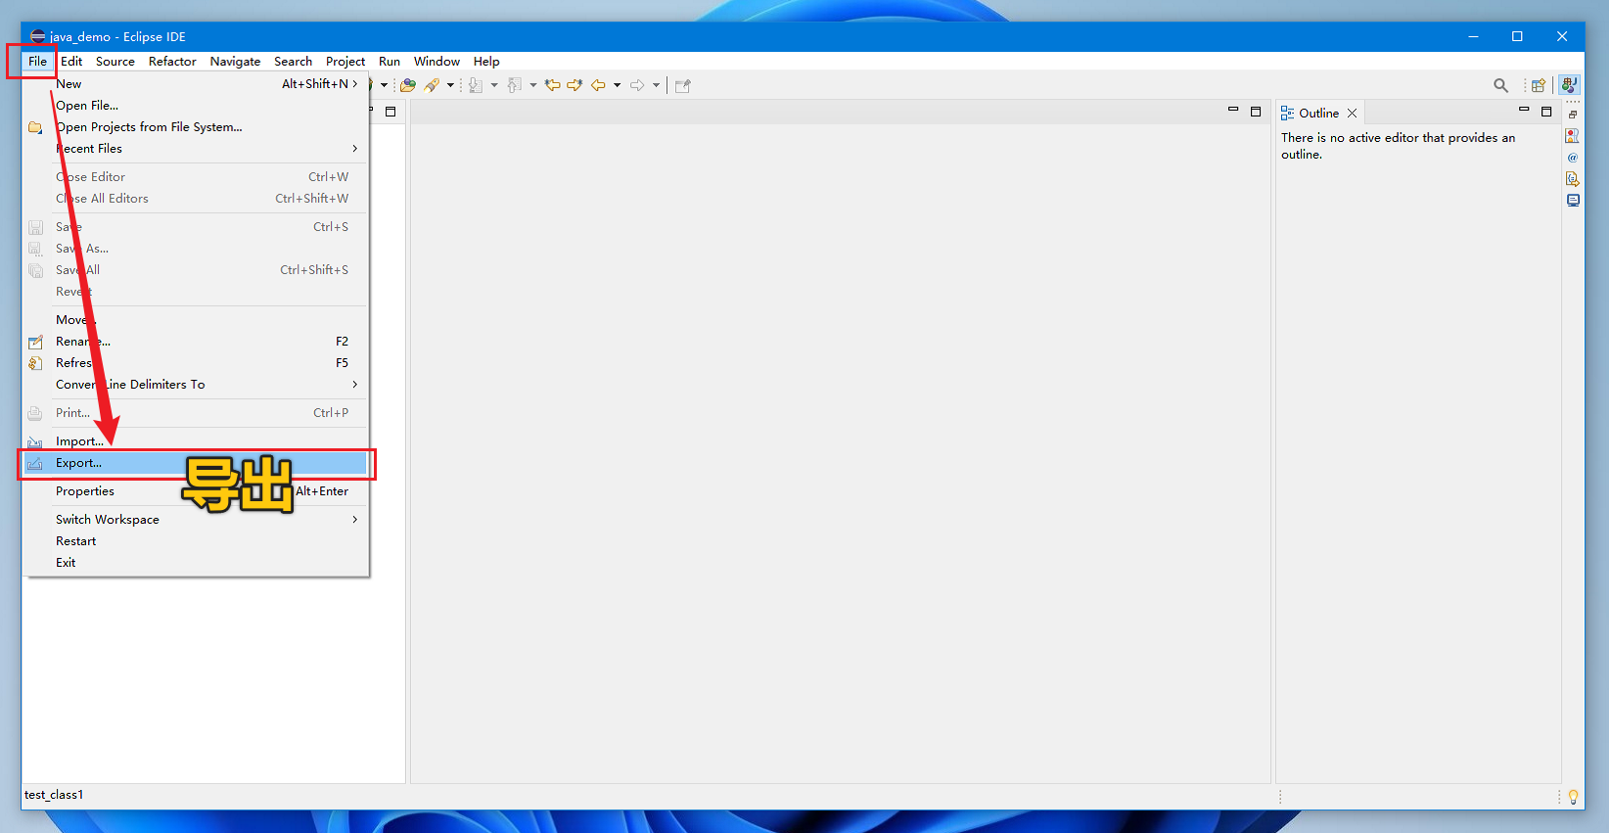The height and width of the screenshot is (833, 1609).
Task: Select Move... in the File menu
Action: (197, 320)
